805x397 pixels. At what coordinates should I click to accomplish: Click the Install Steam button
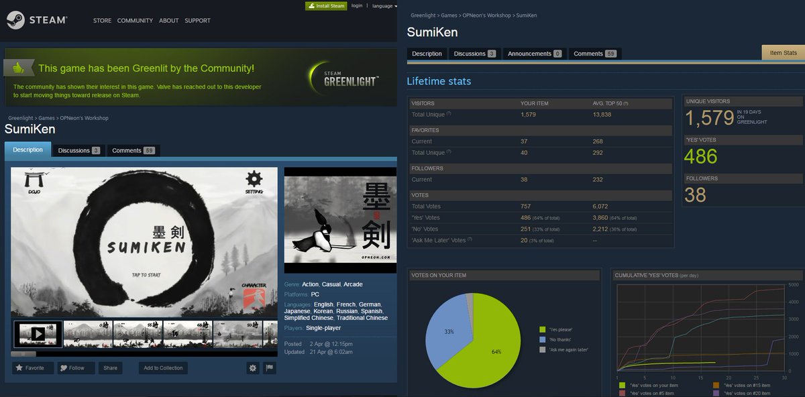[326, 6]
